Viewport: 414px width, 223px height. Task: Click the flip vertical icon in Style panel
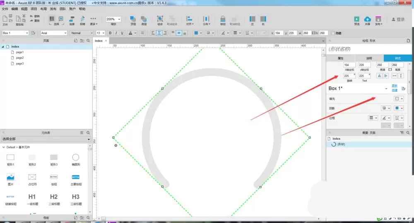coord(386,76)
